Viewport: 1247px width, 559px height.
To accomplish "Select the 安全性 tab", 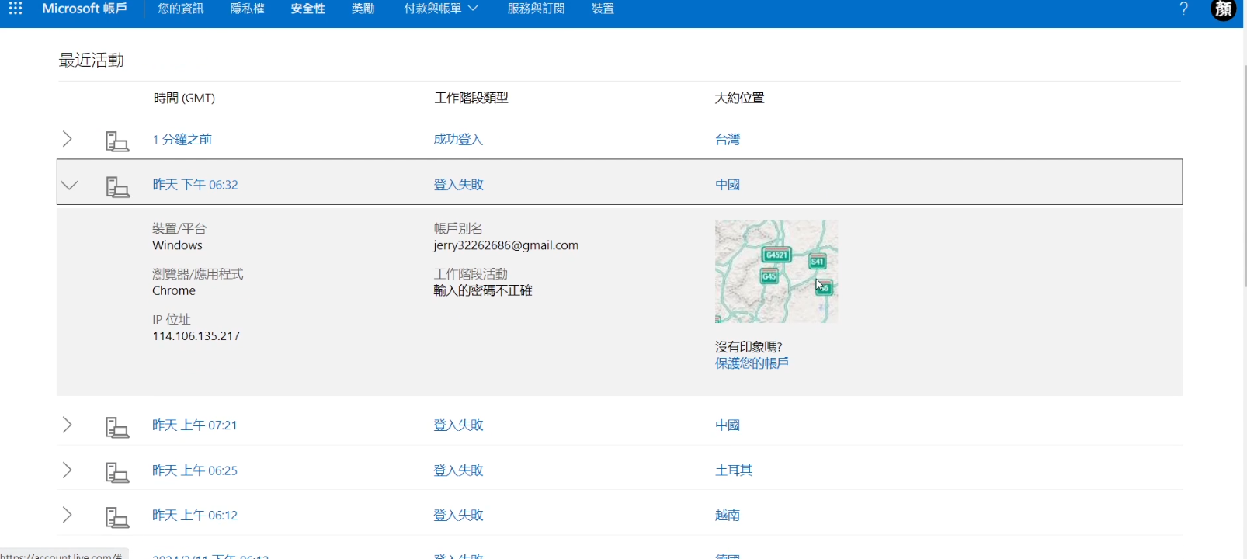I will click(308, 9).
